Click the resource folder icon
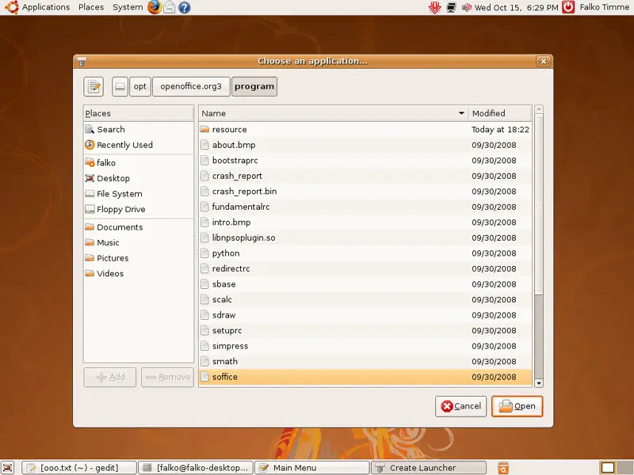Viewport: 634px width, 475px height. point(204,129)
